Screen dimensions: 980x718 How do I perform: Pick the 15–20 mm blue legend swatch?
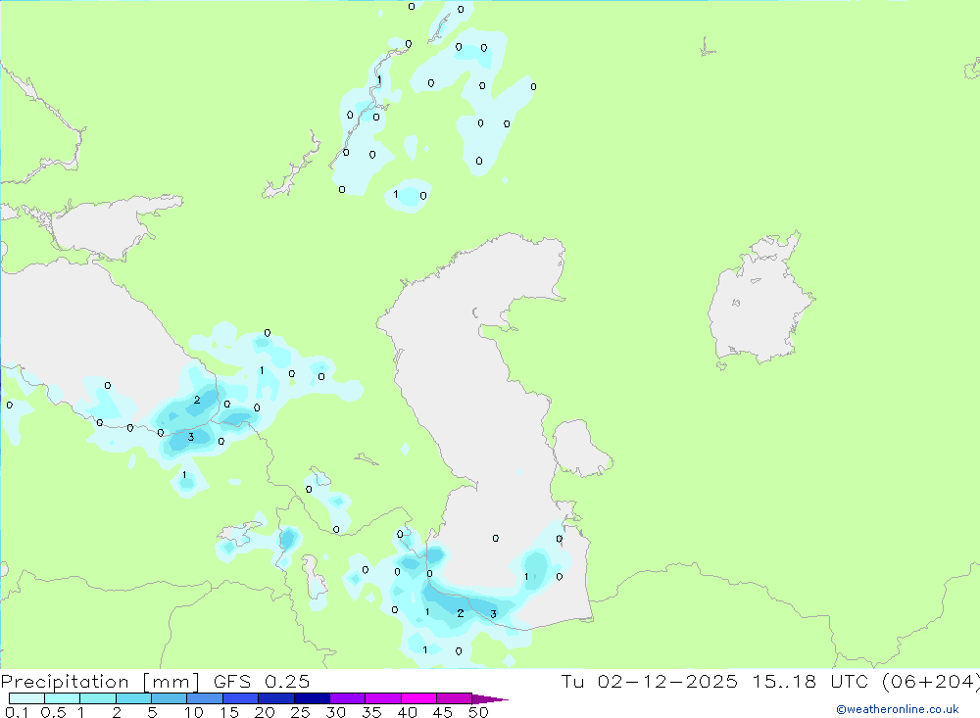coord(240,698)
